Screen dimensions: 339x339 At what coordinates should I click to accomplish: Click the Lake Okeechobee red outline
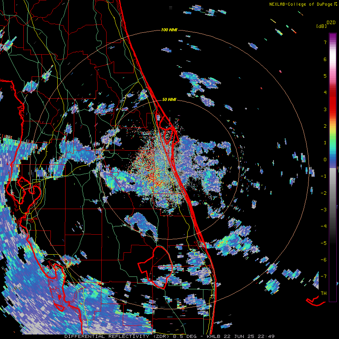click(x=156, y=268)
